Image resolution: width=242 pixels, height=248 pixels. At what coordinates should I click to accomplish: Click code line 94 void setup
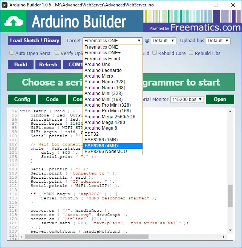click(47, 111)
